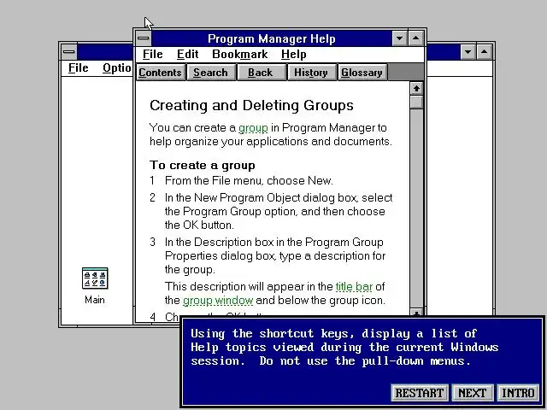Click the NEXT button in tutorial box
The image size is (547, 410).
[x=472, y=393]
